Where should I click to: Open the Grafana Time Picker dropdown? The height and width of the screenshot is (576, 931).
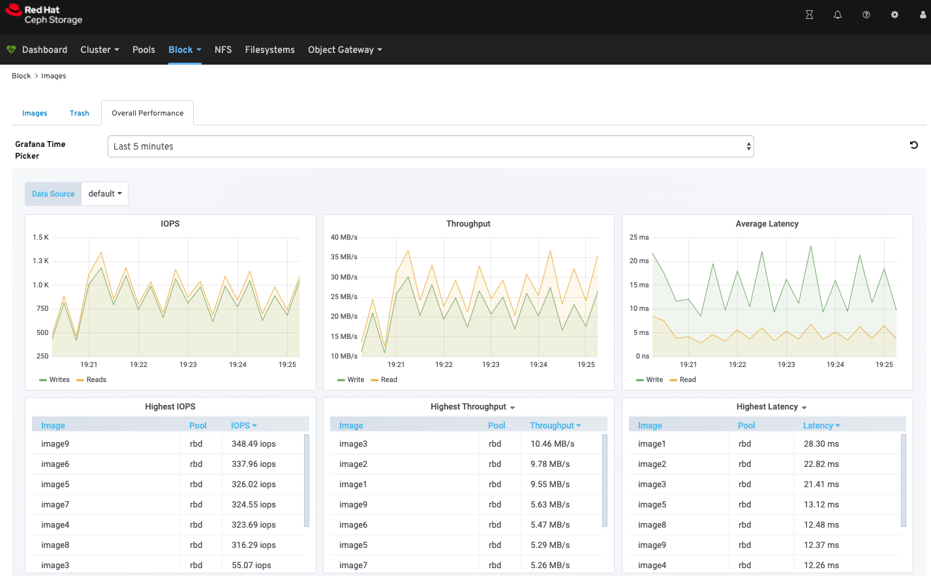coord(430,146)
